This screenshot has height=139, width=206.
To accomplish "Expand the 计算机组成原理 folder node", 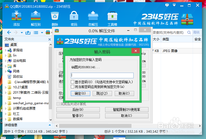I will 6,108.
